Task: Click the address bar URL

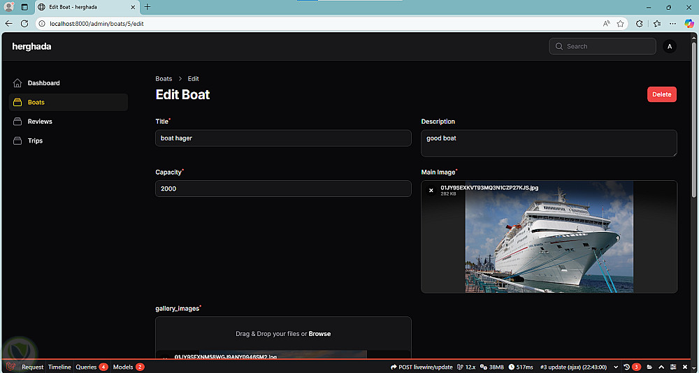Action: click(96, 24)
